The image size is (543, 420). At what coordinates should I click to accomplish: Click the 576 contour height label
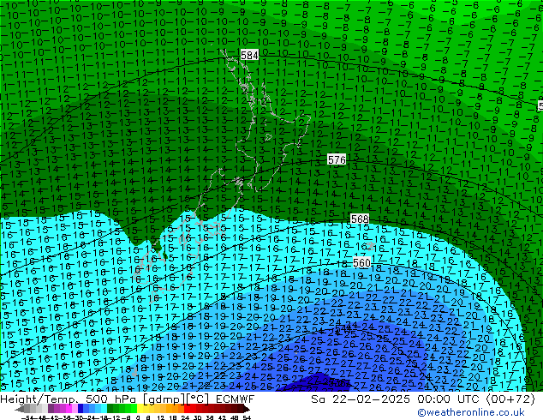[x=337, y=159]
